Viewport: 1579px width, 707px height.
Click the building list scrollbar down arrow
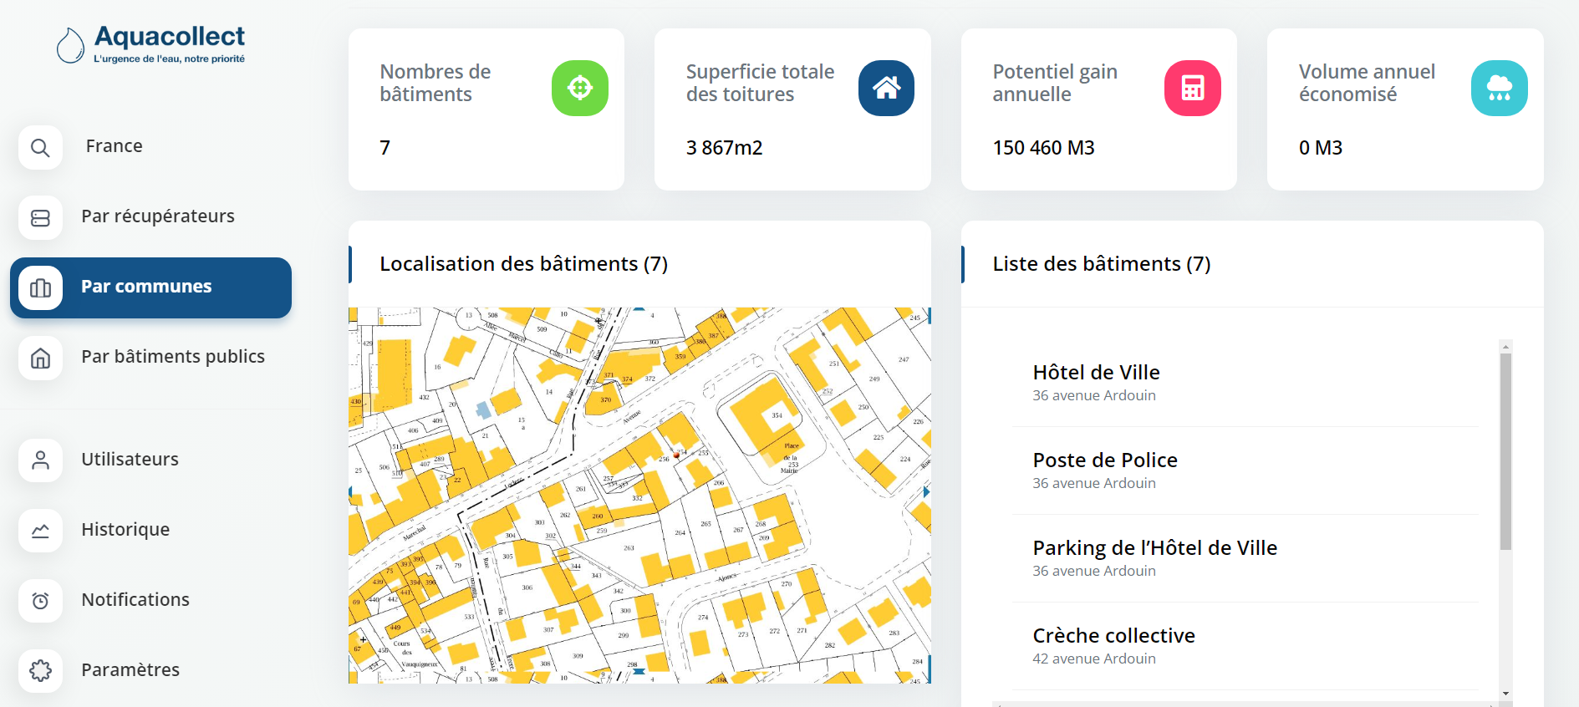pos(1505,693)
